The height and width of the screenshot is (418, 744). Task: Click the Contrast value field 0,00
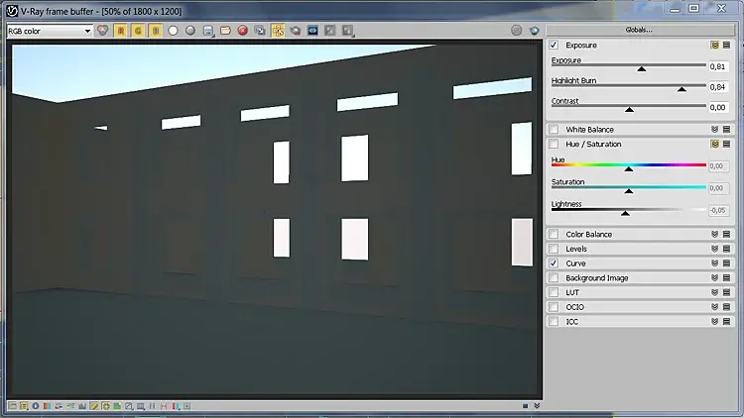tap(718, 107)
